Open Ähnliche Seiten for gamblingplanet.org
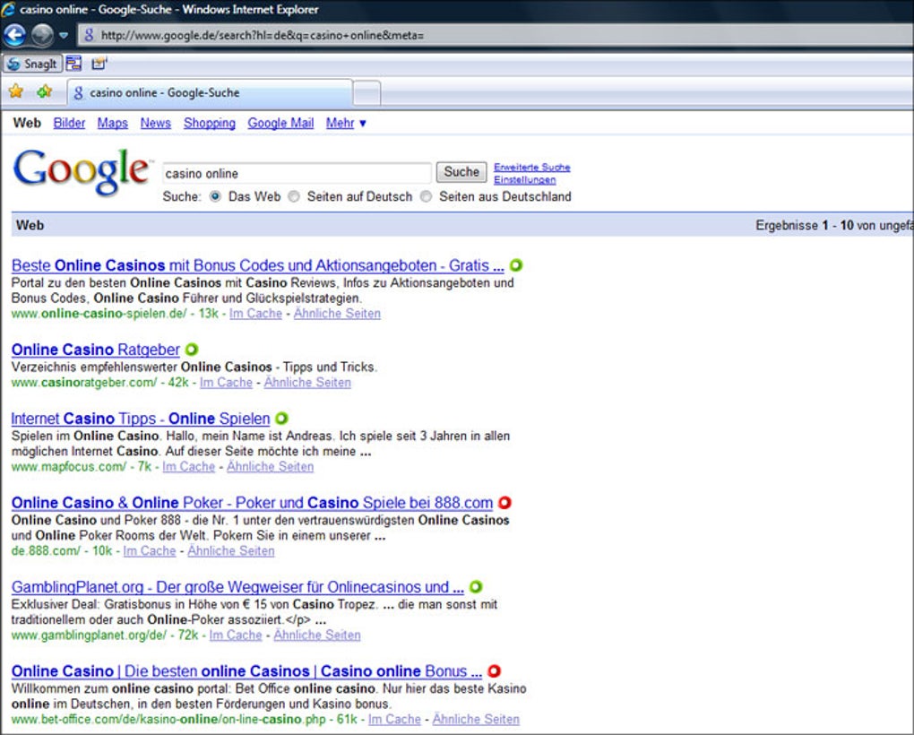 coord(316,636)
